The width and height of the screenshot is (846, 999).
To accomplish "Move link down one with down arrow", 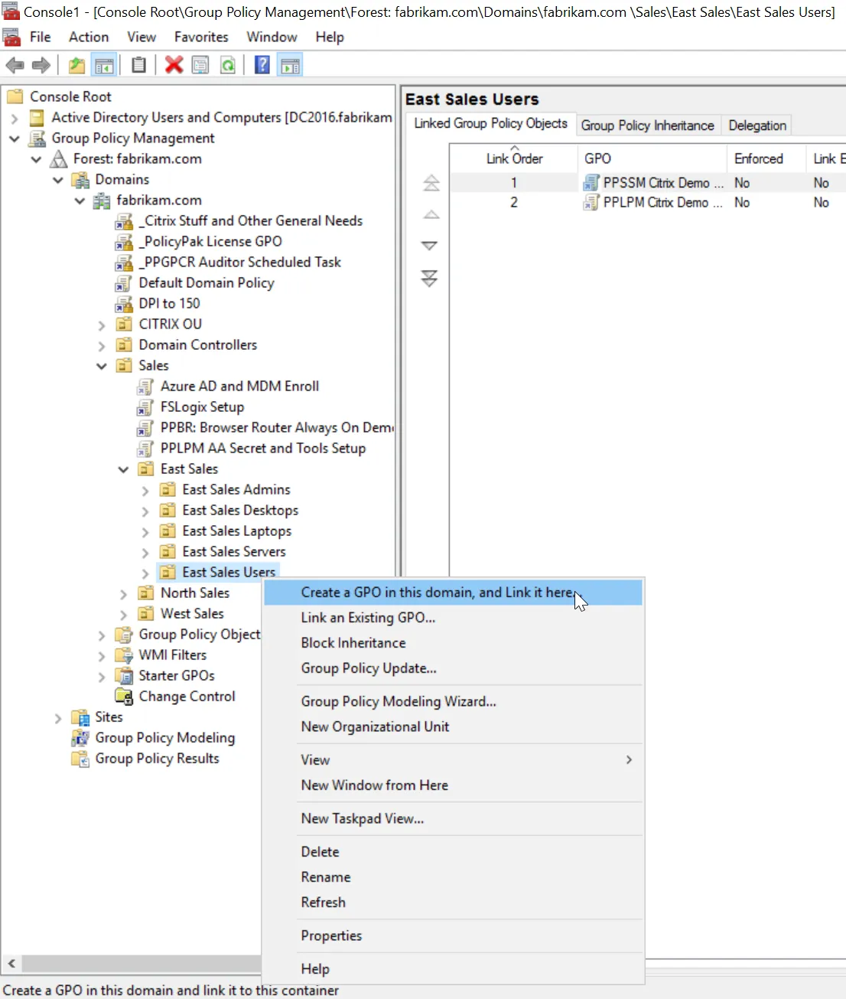I will pyautogui.click(x=430, y=246).
